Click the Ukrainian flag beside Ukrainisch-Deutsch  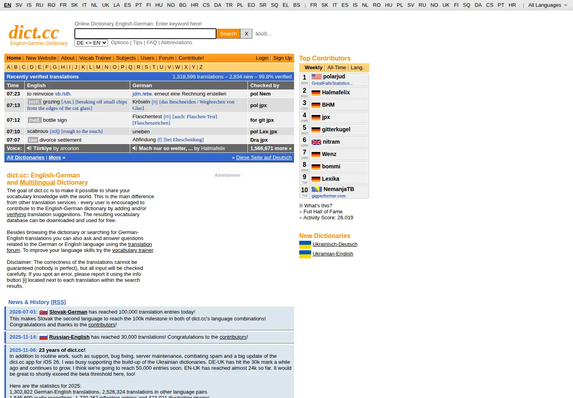point(305,244)
